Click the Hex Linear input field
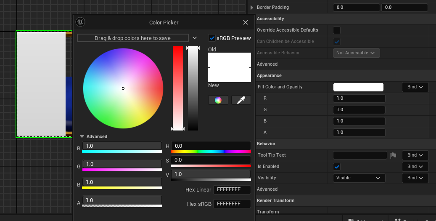436x221 pixels. click(x=232, y=189)
